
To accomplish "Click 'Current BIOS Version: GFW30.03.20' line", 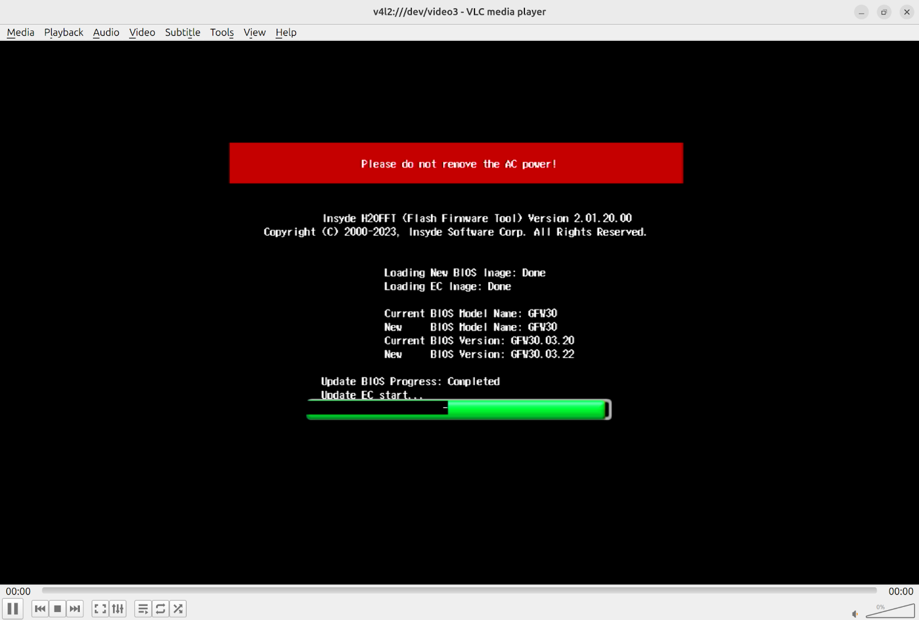I will (x=479, y=340).
